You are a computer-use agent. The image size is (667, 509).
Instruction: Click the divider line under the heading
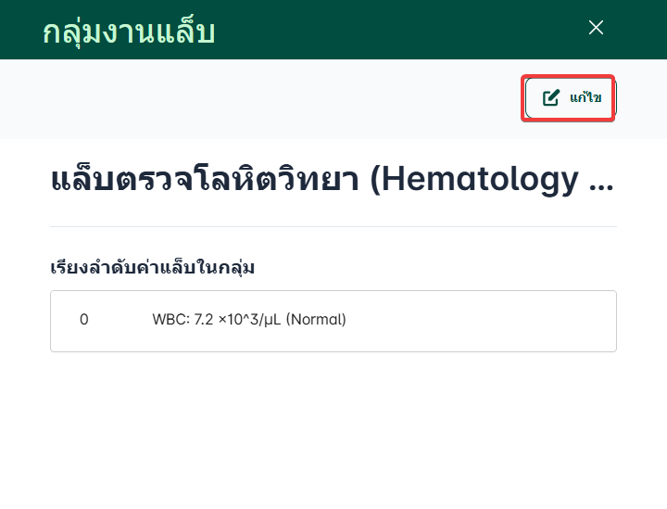[333, 226]
